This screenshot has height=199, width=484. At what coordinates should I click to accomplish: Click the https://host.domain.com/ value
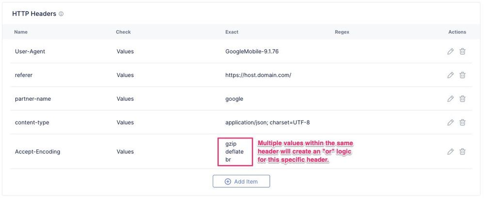[258, 75]
